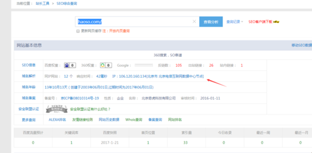Viewport: 312px width, 153px height.
Task: Click the Baidu weight paw badge
Action: click(70, 65)
